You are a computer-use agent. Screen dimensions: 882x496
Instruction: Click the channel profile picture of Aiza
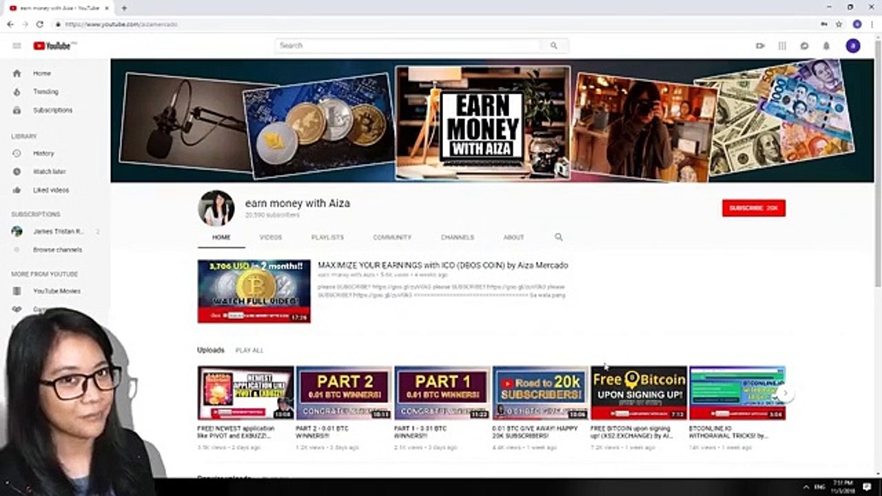pyautogui.click(x=216, y=208)
